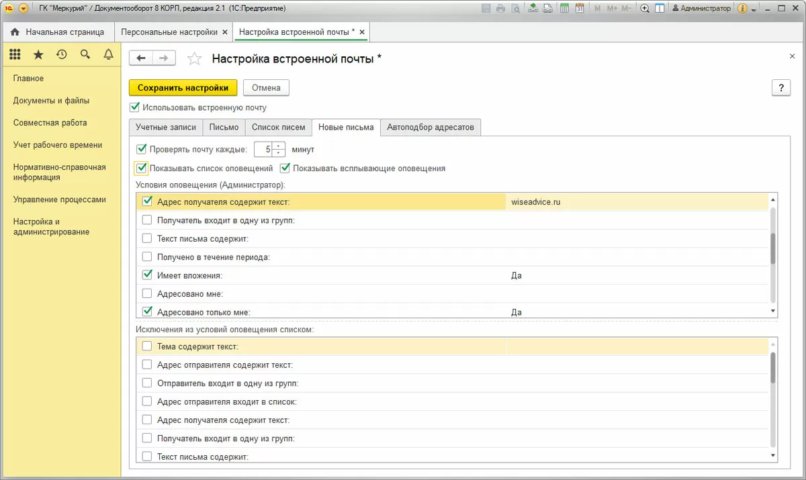
Task: Click the M memory button
Action: click(x=596, y=9)
